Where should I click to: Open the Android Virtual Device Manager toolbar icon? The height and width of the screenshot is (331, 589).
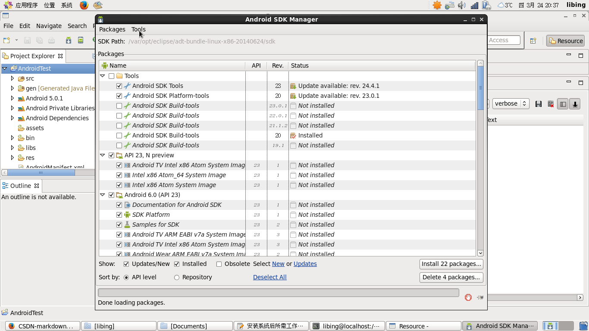pyautogui.click(x=81, y=40)
